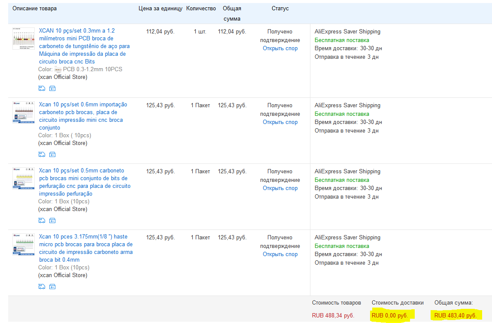
Task: Click the 0.5mm drill set product thumbnail
Action: 24,178
